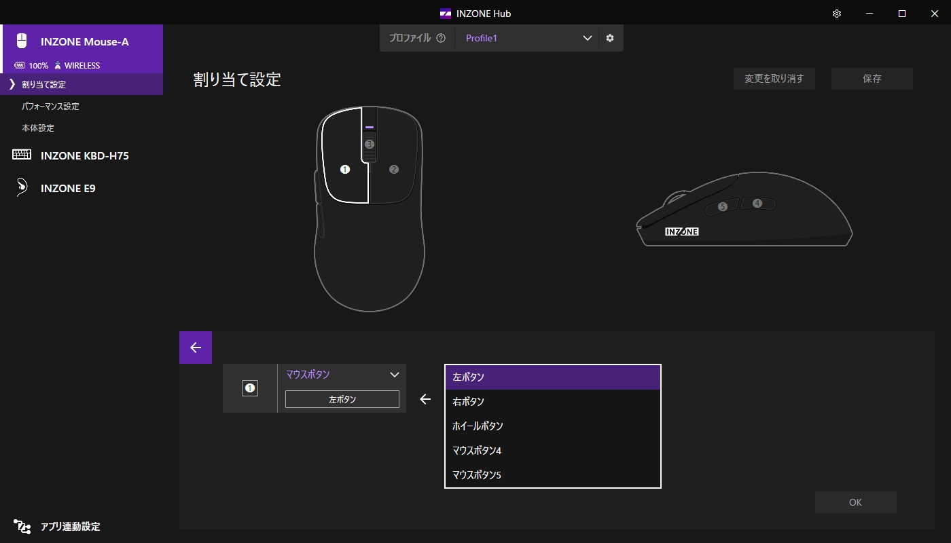
Task: Click the INZONE Mouse-A mouse icon
Action: click(x=22, y=41)
